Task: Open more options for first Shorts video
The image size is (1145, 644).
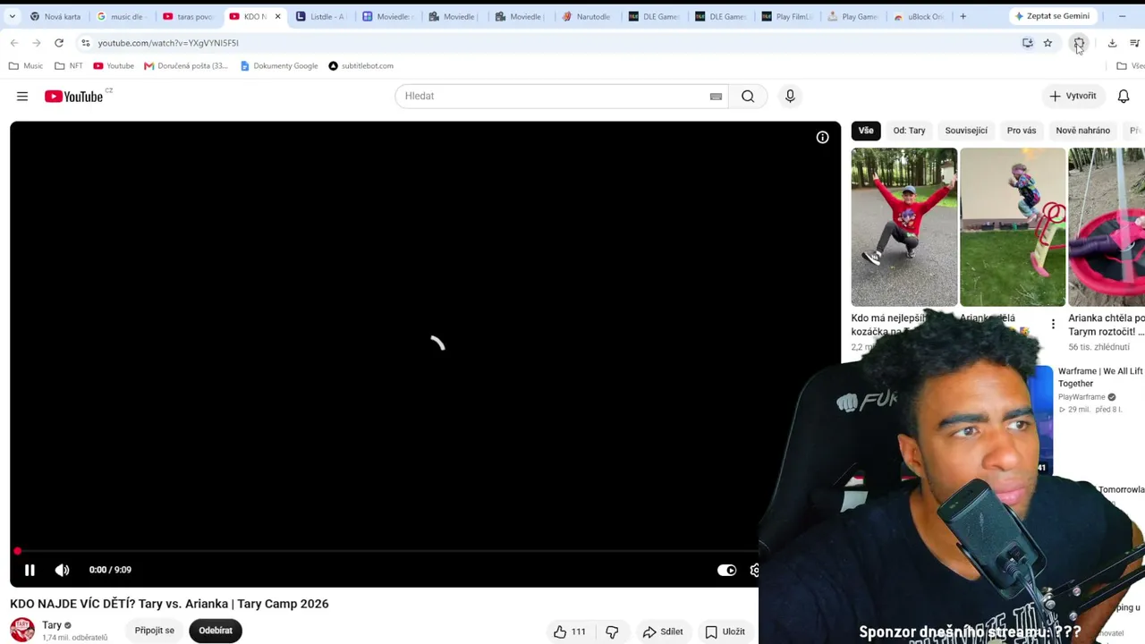Action: click(x=1053, y=324)
